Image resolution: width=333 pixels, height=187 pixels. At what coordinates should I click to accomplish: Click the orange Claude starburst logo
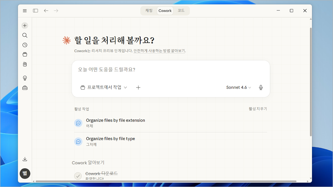coord(67,40)
